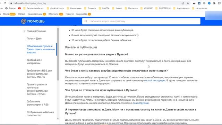Click sidebar scrollbar up arrow

click(58, 27)
